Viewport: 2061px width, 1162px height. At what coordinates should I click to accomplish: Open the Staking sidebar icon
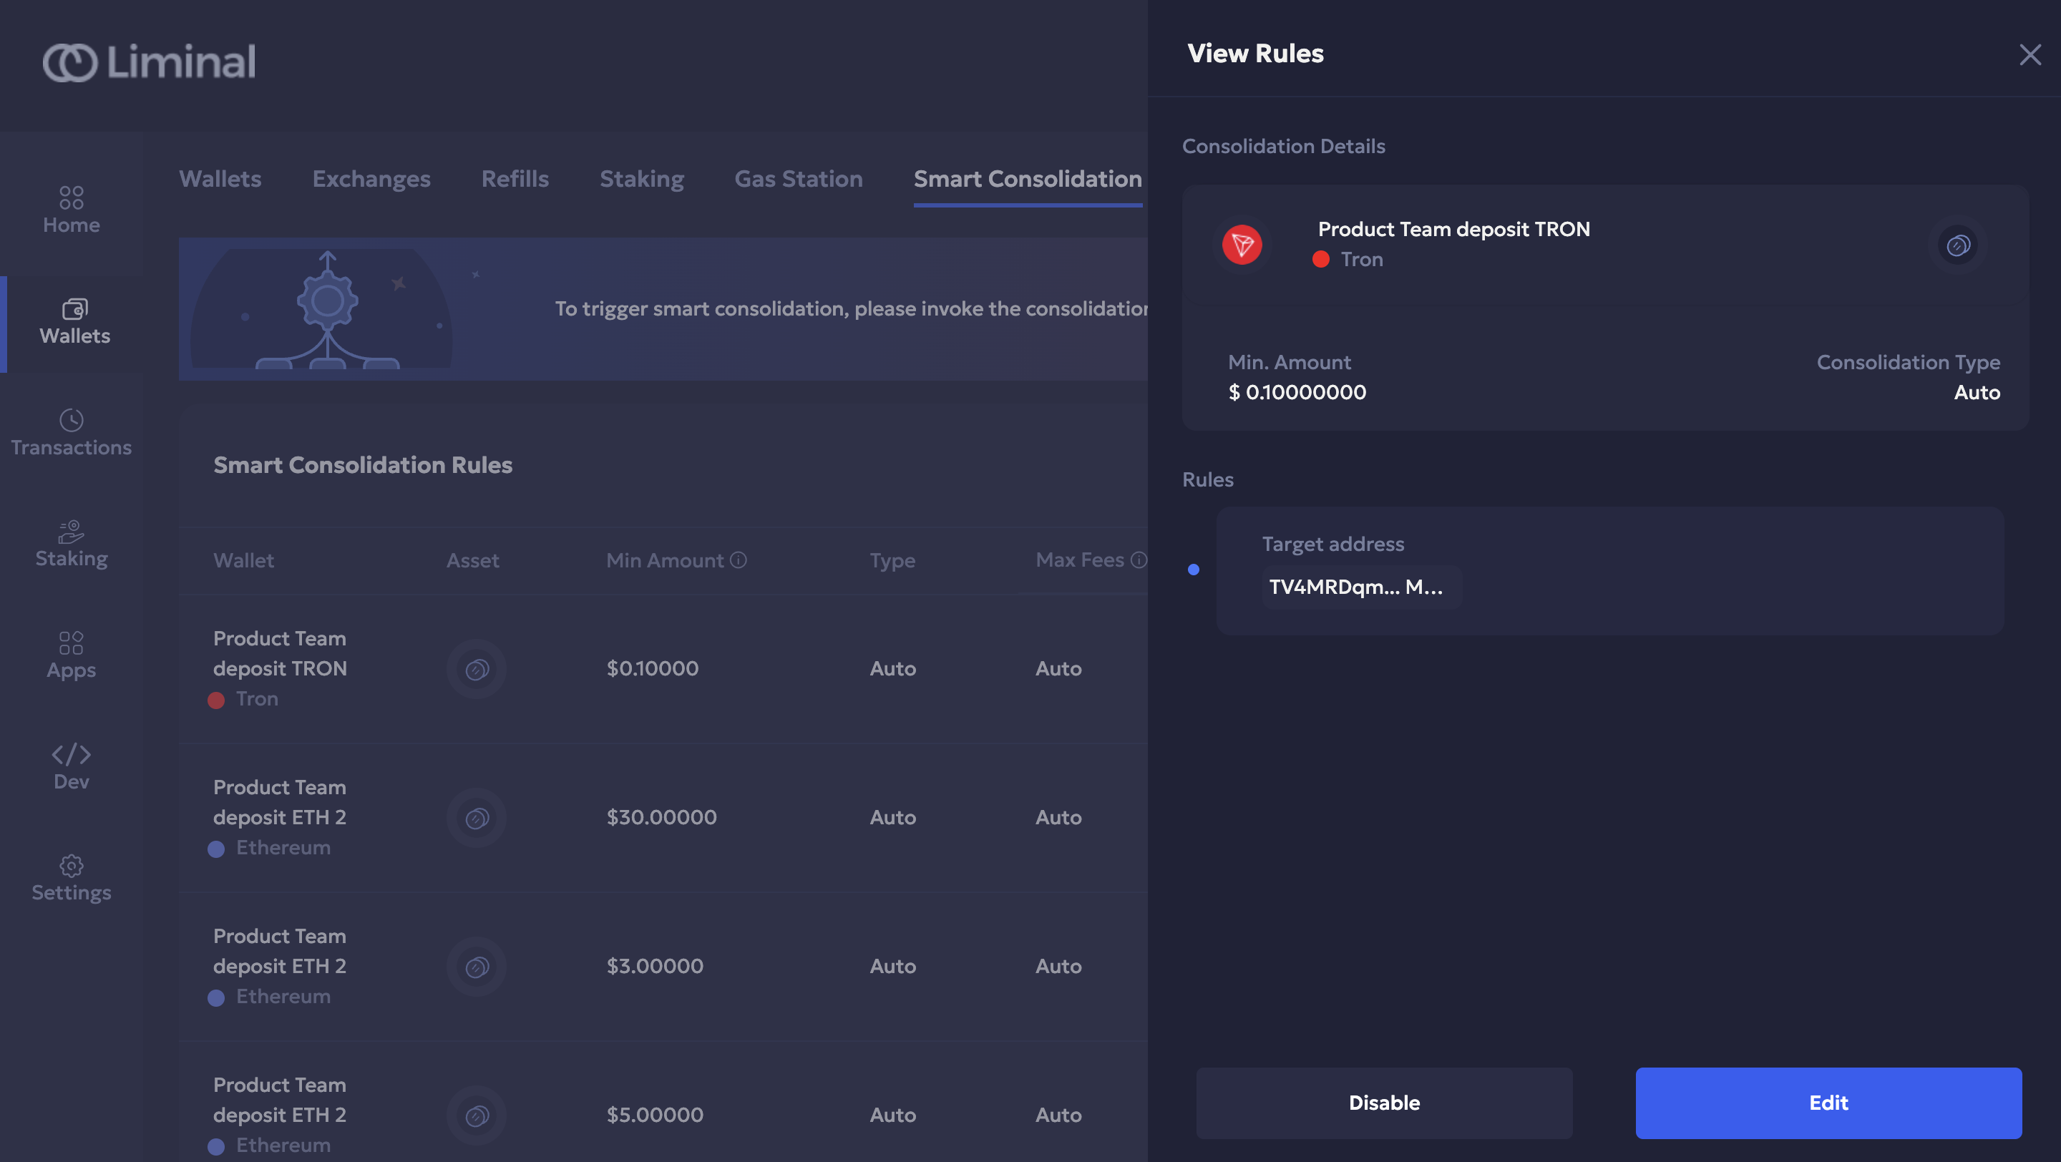click(72, 531)
